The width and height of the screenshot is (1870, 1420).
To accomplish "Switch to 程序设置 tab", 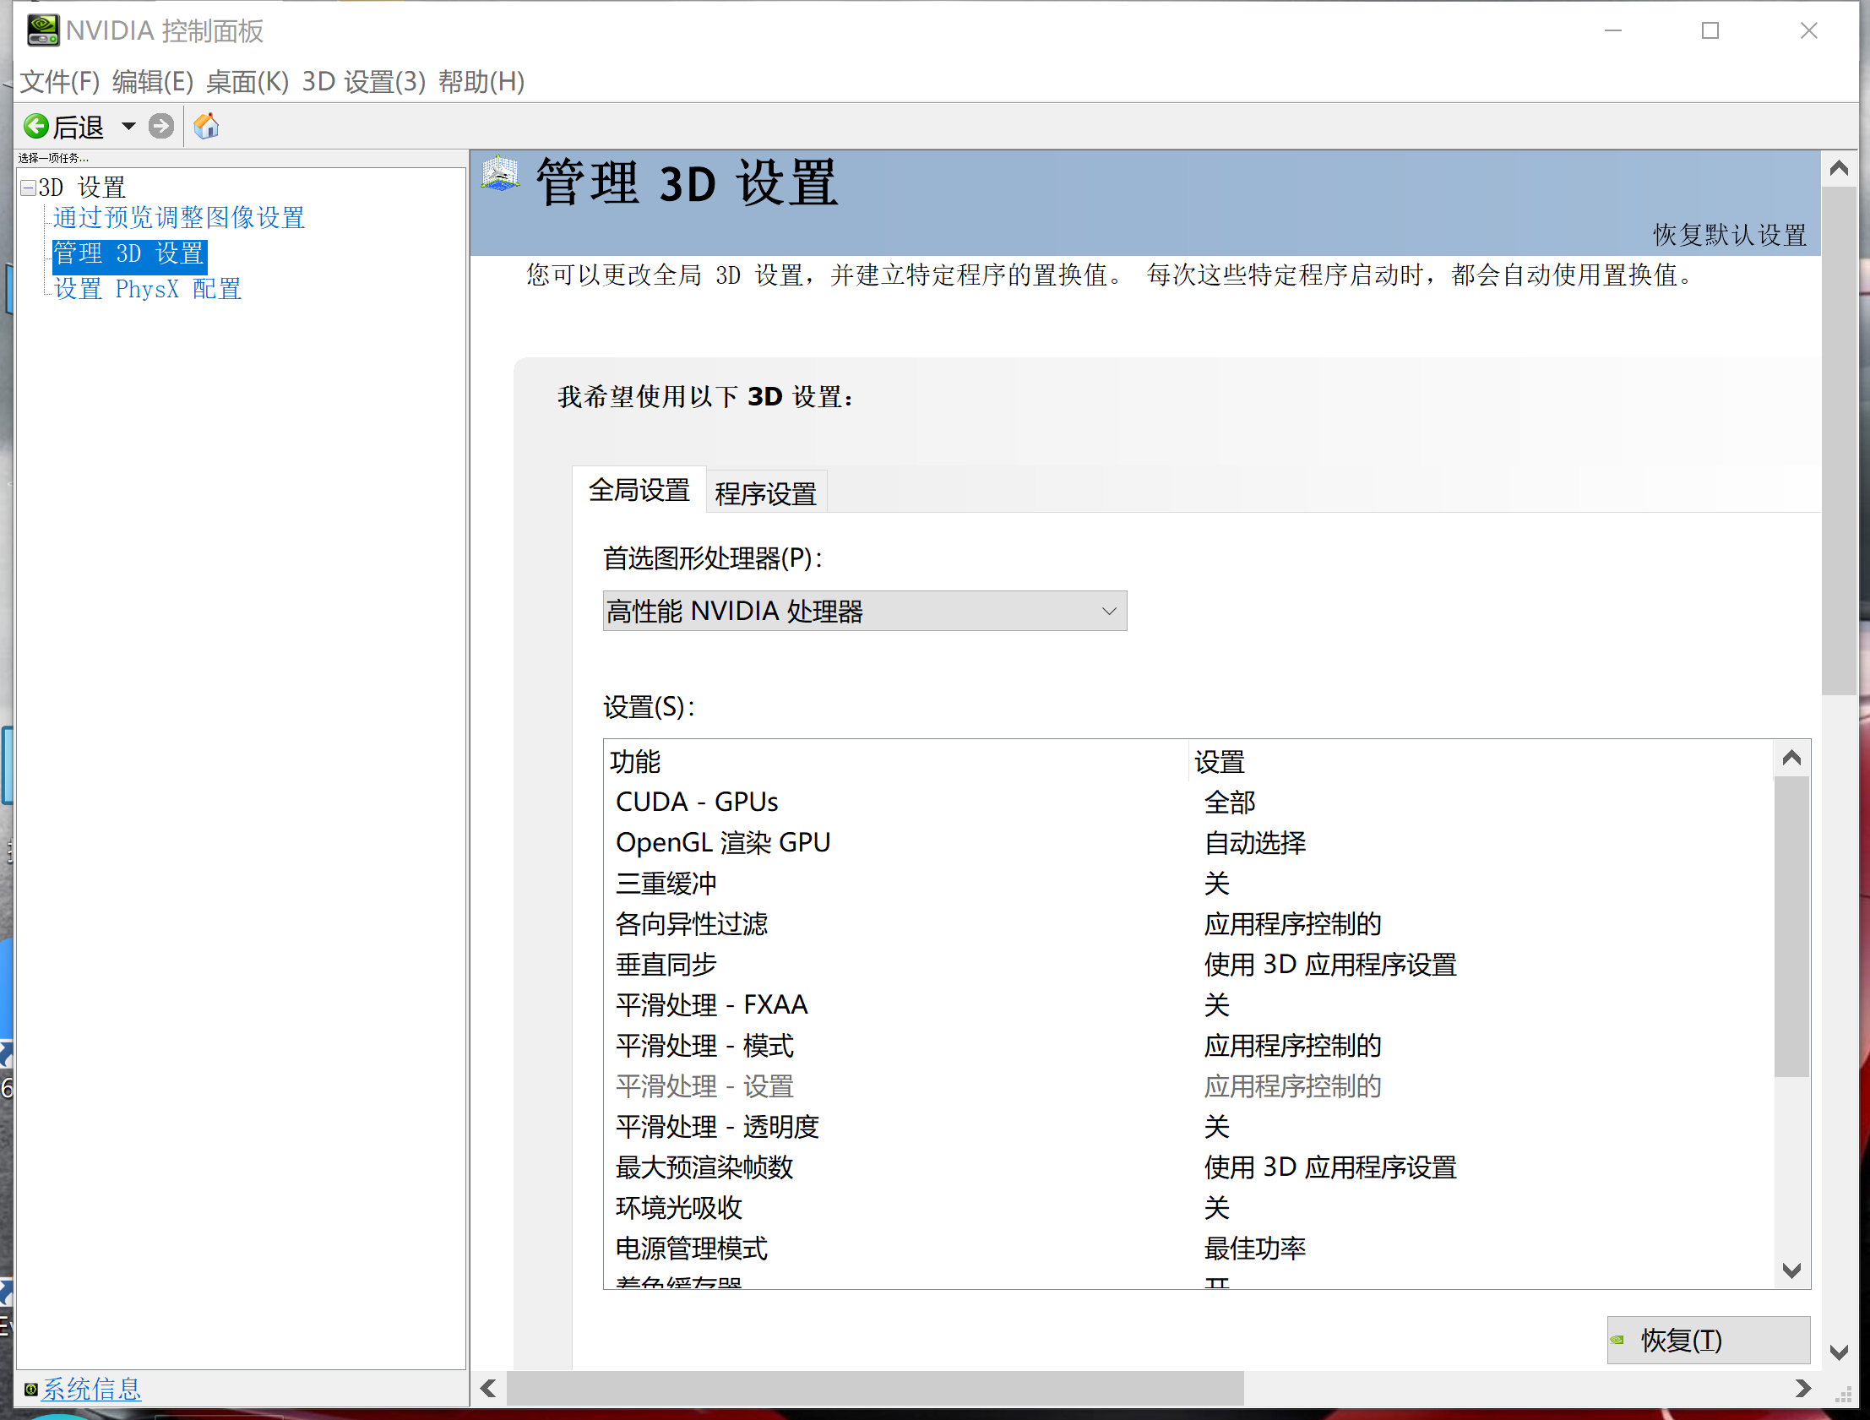I will pyautogui.click(x=766, y=493).
